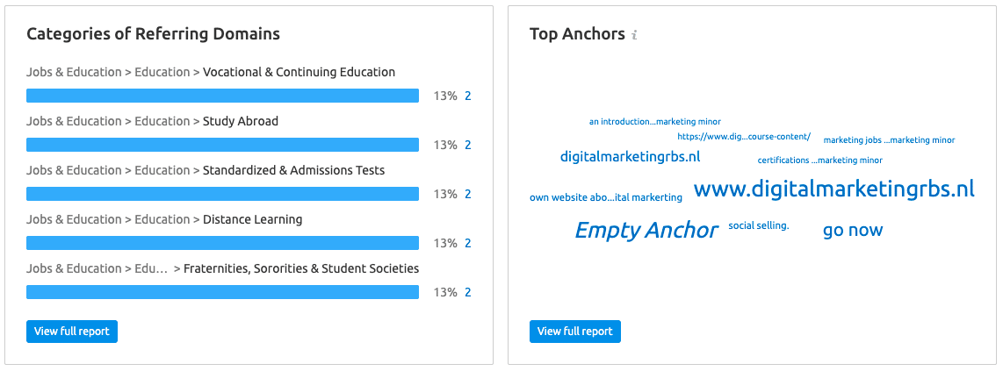Click the domain count for Vocational & Continuing Education
Viewport: 1003px width, 371px height.
467,96
